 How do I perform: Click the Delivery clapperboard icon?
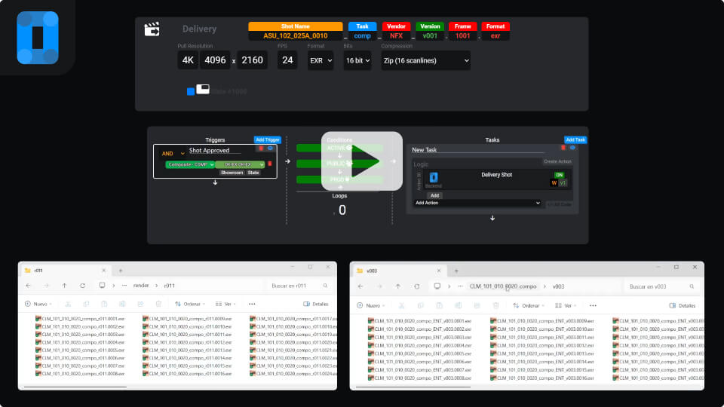[152, 29]
